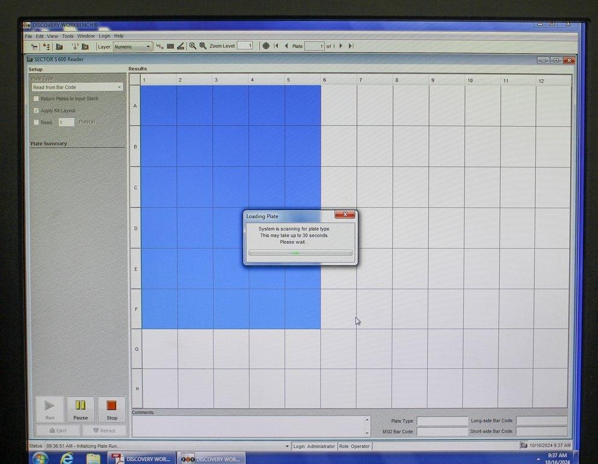Click the zoom in magnifier icon
The width and height of the screenshot is (598, 464).
pyautogui.click(x=193, y=46)
